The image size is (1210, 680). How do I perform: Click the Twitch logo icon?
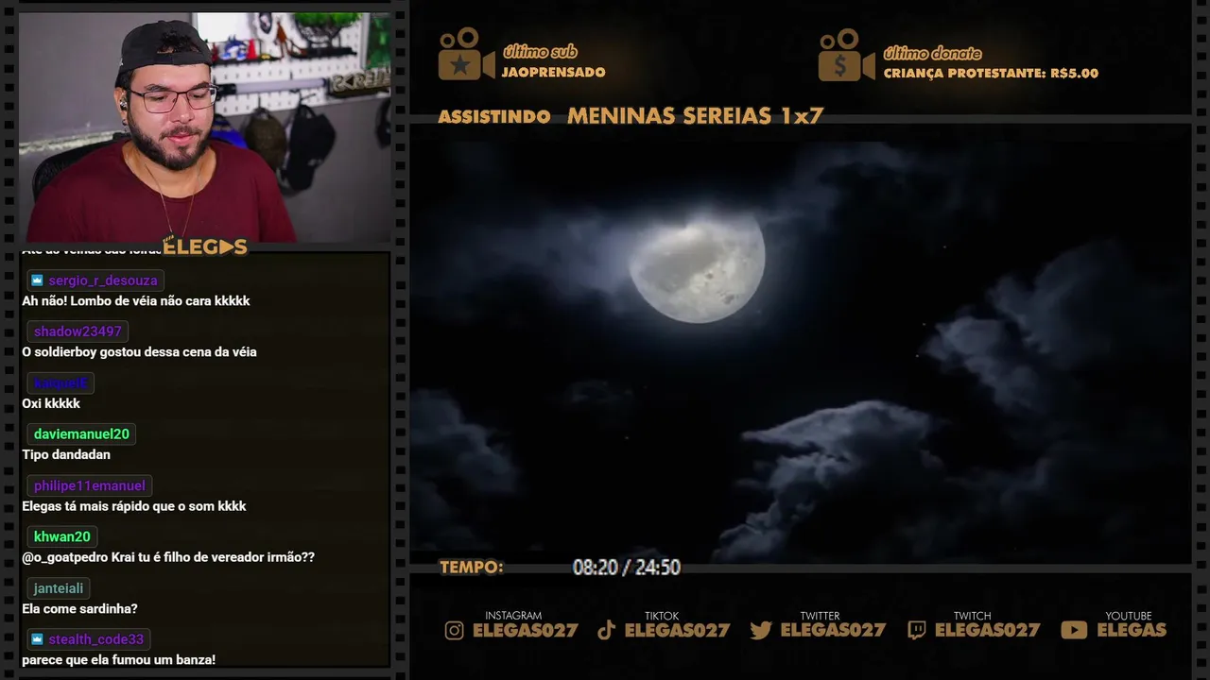(x=917, y=631)
